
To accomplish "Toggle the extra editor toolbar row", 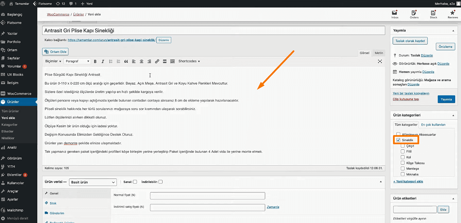I will pos(172,61).
